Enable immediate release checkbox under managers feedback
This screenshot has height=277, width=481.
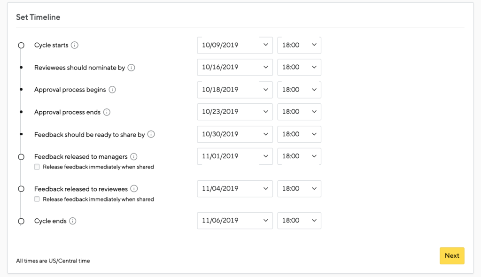click(37, 167)
